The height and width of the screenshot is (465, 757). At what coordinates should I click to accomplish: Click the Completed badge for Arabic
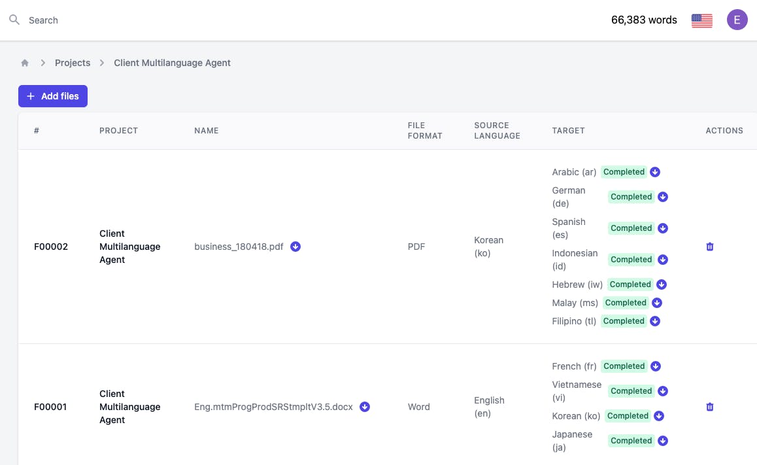coord(624,172)
